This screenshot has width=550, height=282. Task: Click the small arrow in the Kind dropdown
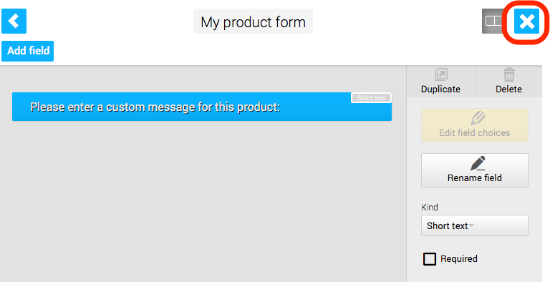(x=471, y=225)
